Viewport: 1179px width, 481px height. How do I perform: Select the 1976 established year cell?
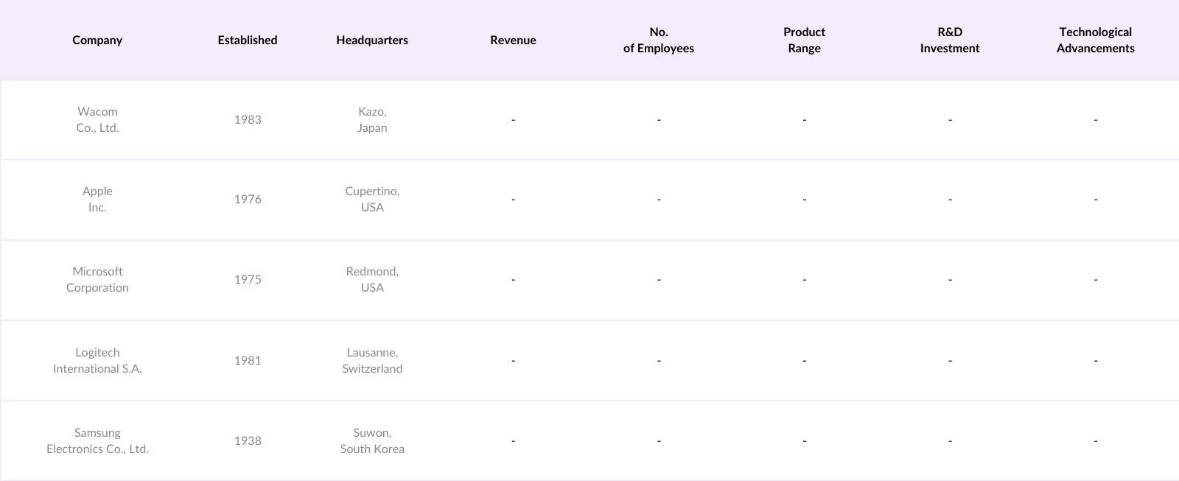tap(248, 199)
